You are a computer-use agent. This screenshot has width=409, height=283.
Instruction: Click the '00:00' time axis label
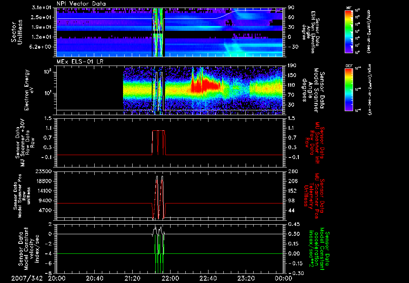point(283,278)
